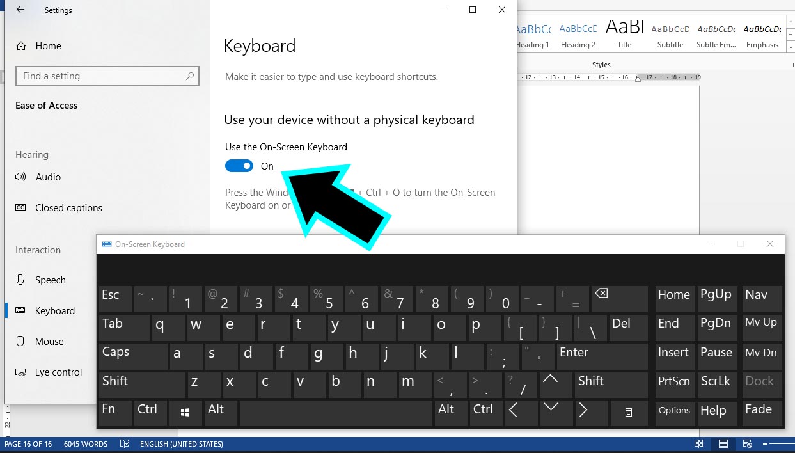Open the Closed captions page
Viewport: 795px width, 453px height.
(59, 208)
